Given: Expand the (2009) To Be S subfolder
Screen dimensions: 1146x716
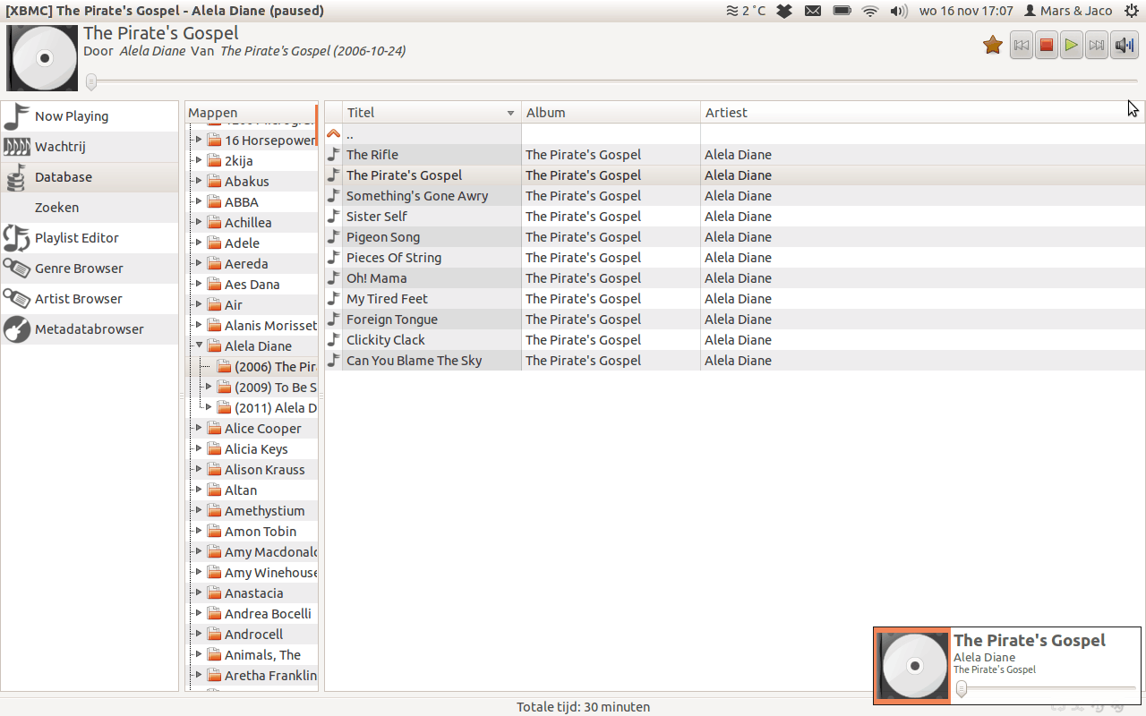Looking at the screenshot, I should point(209,387).
